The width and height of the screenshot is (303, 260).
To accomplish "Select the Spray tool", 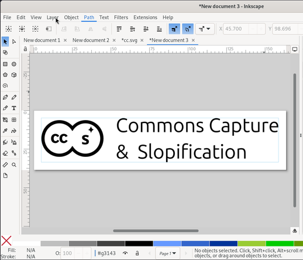I will pos(14,142).
